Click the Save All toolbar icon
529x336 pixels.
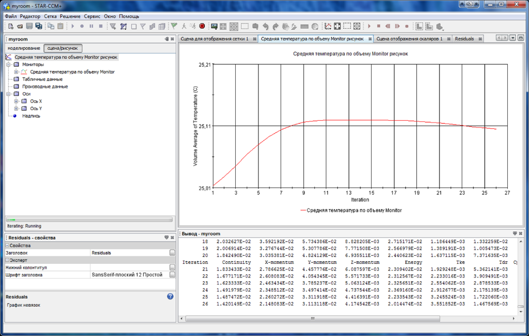[x=38, y=26]
